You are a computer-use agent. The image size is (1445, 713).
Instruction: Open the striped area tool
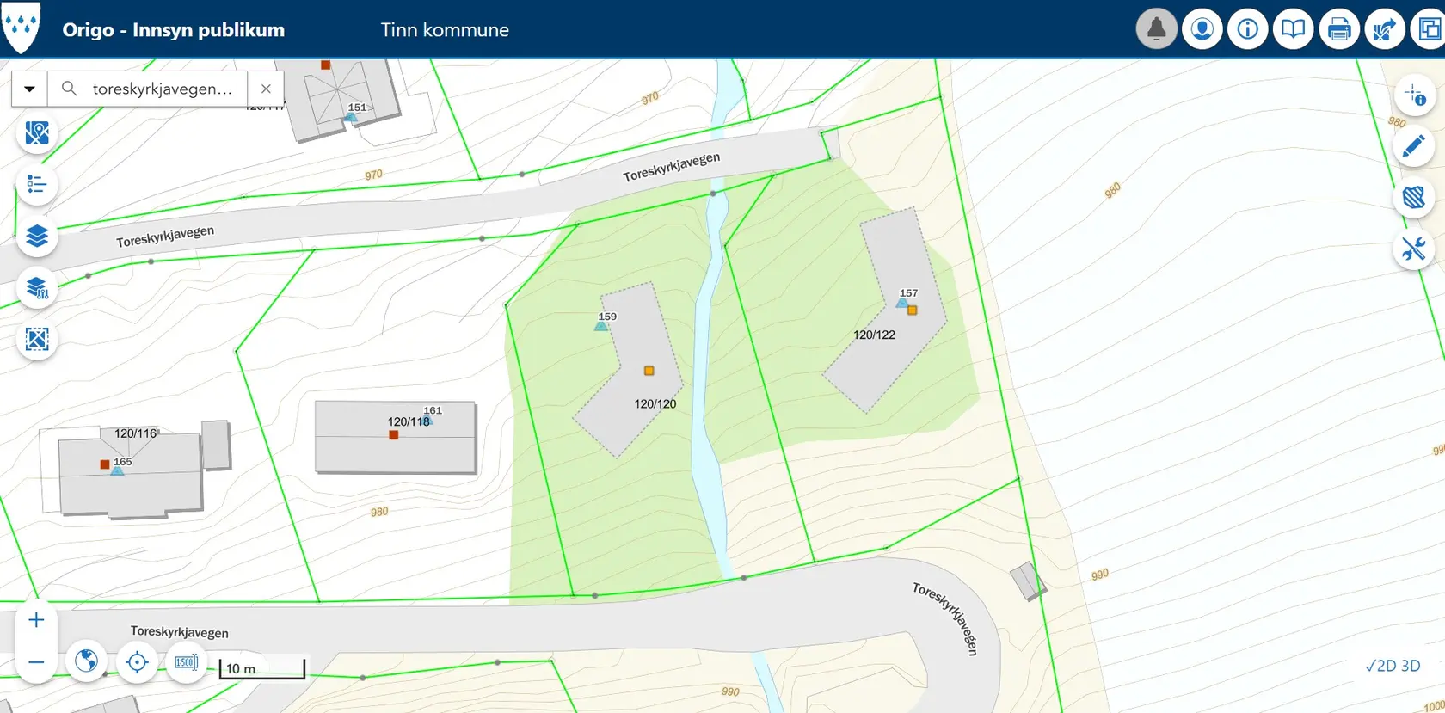1414,198
